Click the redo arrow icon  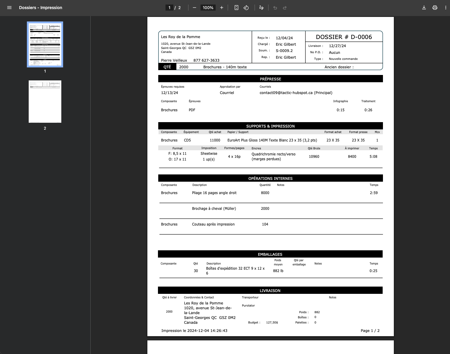coord(284,8)
